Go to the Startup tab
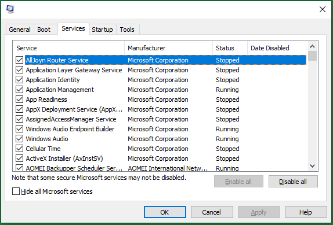This screenshot has height=225, width=333. [x=102, y=29]
